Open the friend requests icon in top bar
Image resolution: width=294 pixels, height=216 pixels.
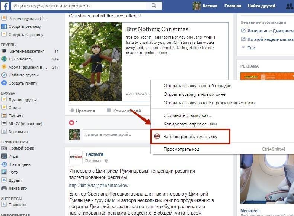click(290, 6)
